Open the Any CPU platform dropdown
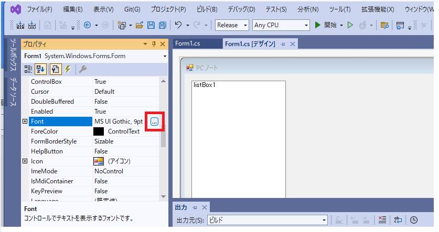This screenshot has height=232, width=439. (281, 25)
